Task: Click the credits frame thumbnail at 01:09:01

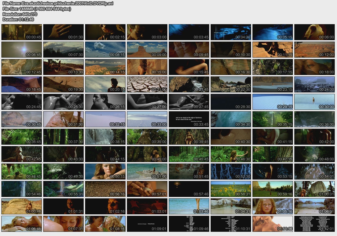Action: 147,224
